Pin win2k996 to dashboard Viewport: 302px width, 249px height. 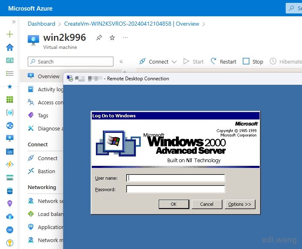99,37
